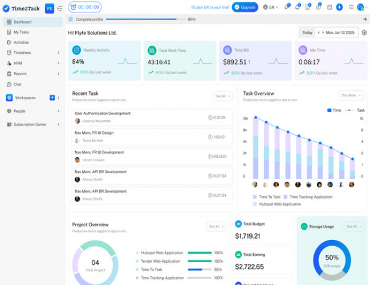
Task: Open Activities from the sidebar
Action: (x=33, y=42)
